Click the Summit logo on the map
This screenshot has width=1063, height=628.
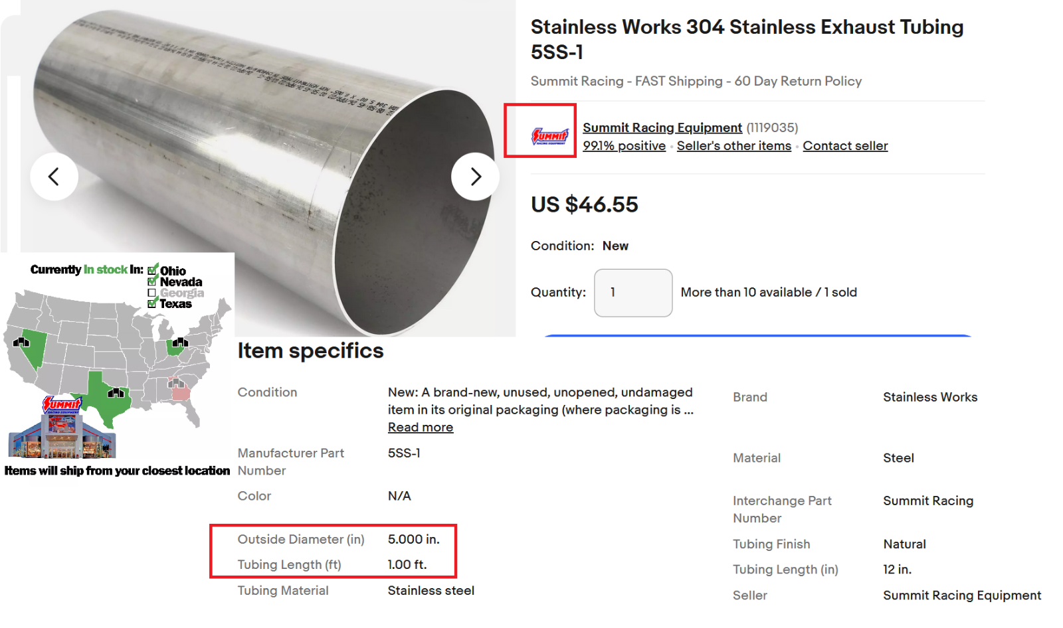coord(62,404)
